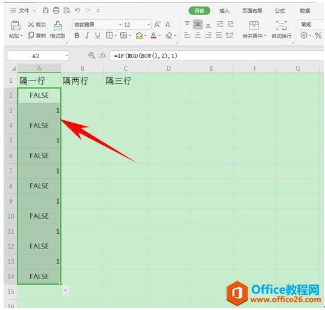Image resolution: width=325 pixels, height=310 pixels.
Task: Expand the font name dropdown
Action: (120, 25)
